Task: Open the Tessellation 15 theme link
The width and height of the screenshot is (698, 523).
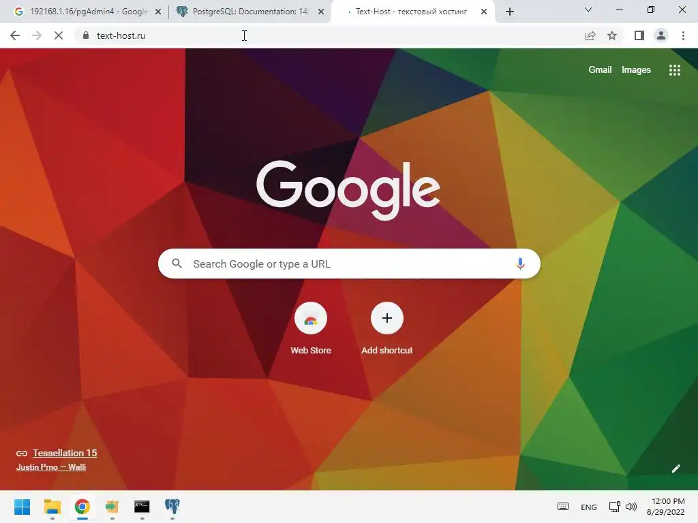Action: (x=65, y=453)
